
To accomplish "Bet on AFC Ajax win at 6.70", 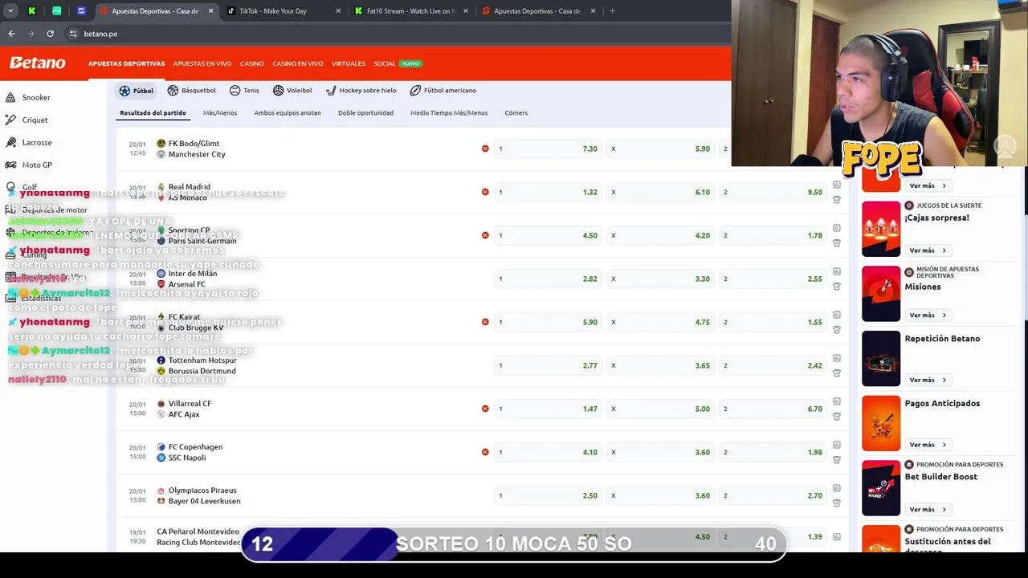I will [x=773, y=409].
